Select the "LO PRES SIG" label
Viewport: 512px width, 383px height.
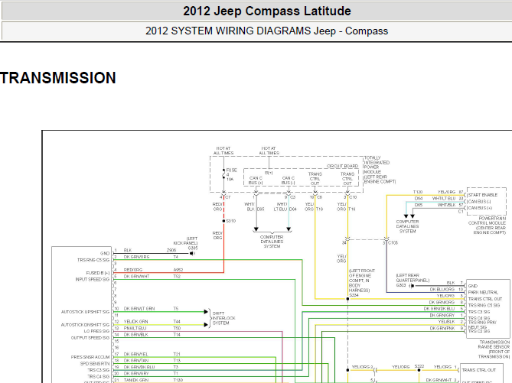[96, 331]
